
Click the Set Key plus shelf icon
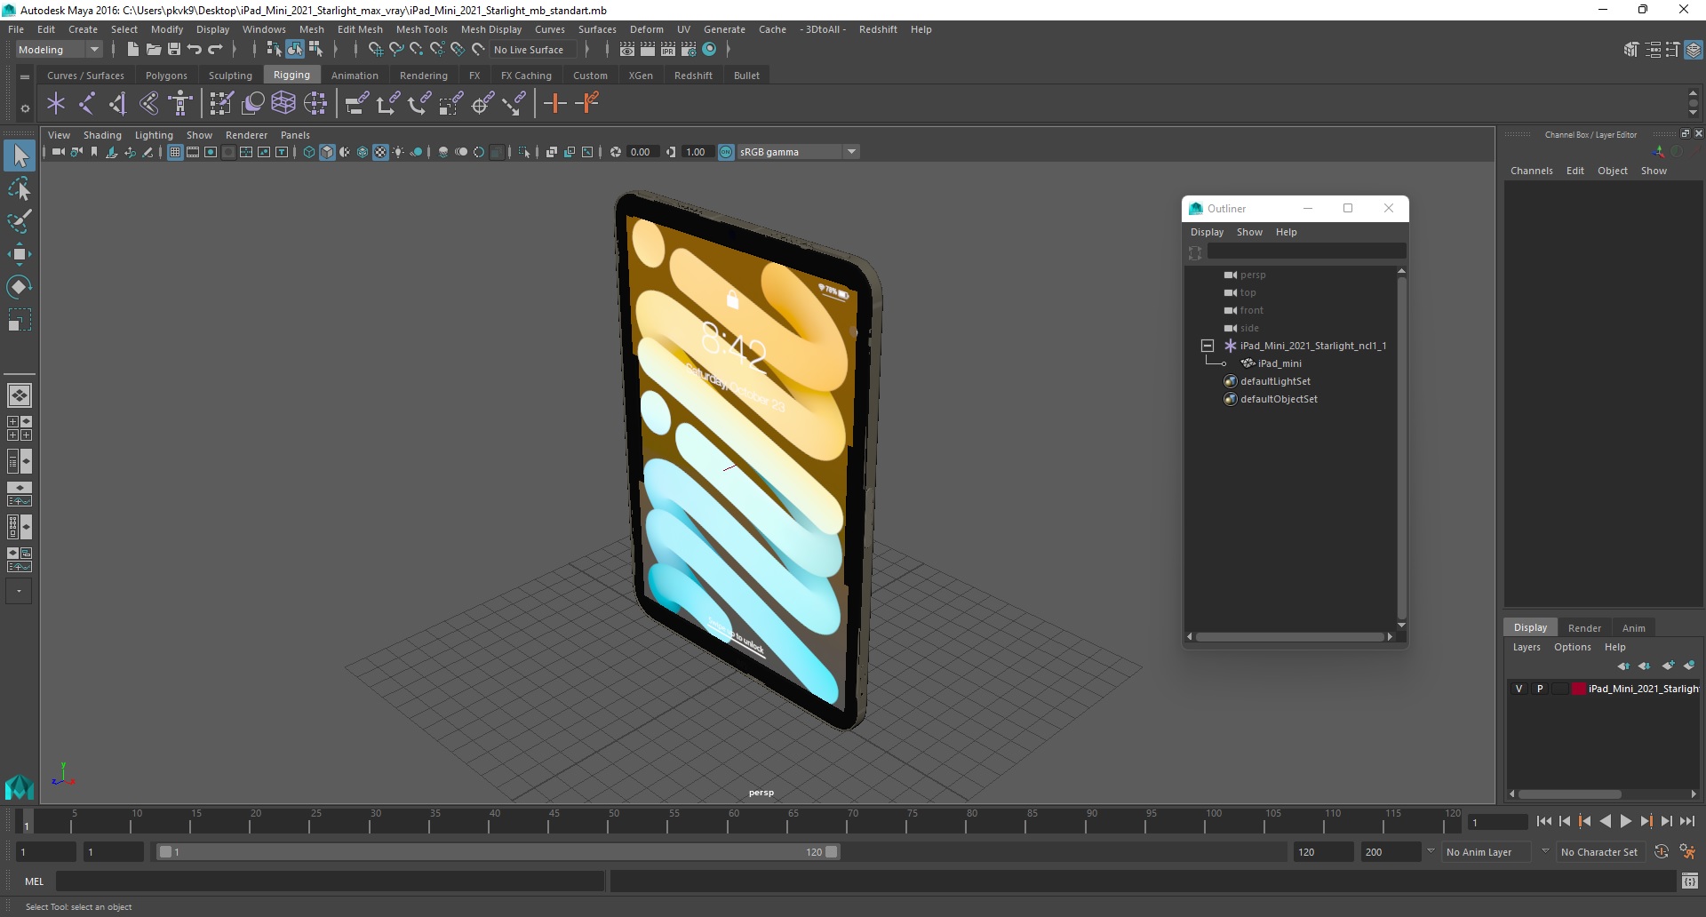(x=555, y=104)
